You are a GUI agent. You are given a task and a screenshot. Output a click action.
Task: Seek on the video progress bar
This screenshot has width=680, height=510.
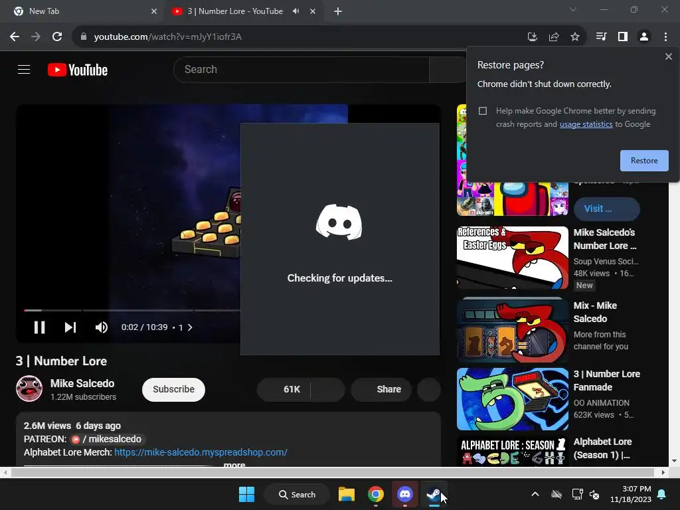132,310
